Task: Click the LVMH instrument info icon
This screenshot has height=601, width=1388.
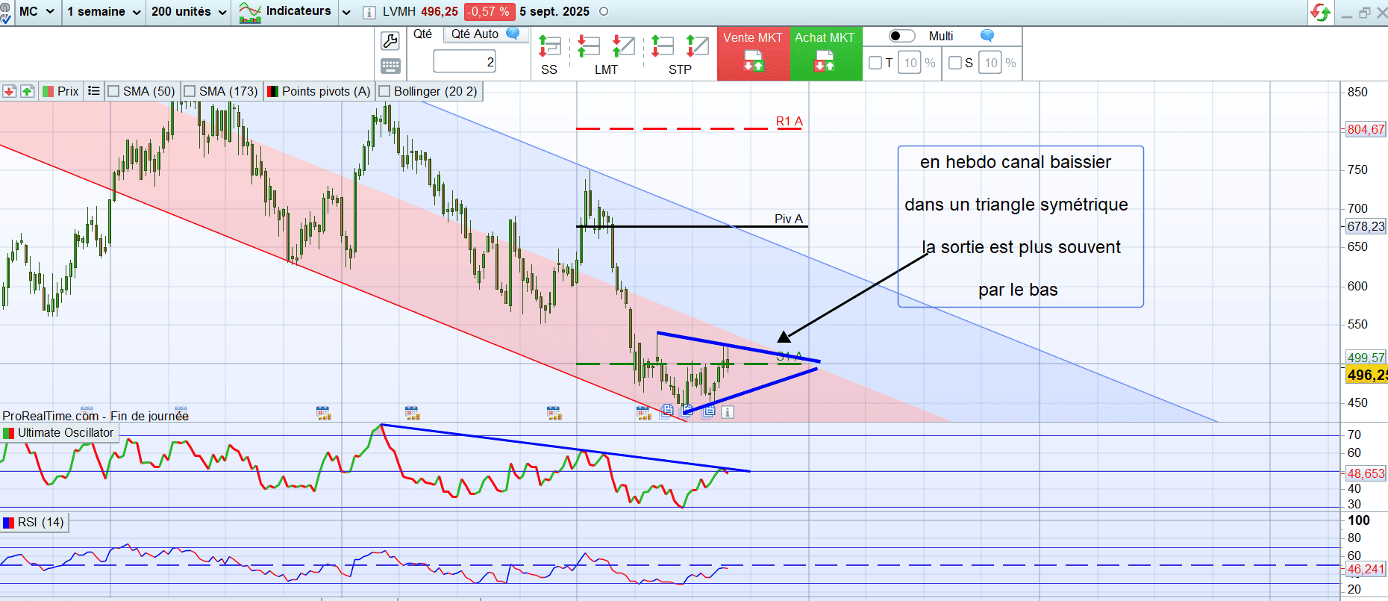Action: tap(369, 12)
